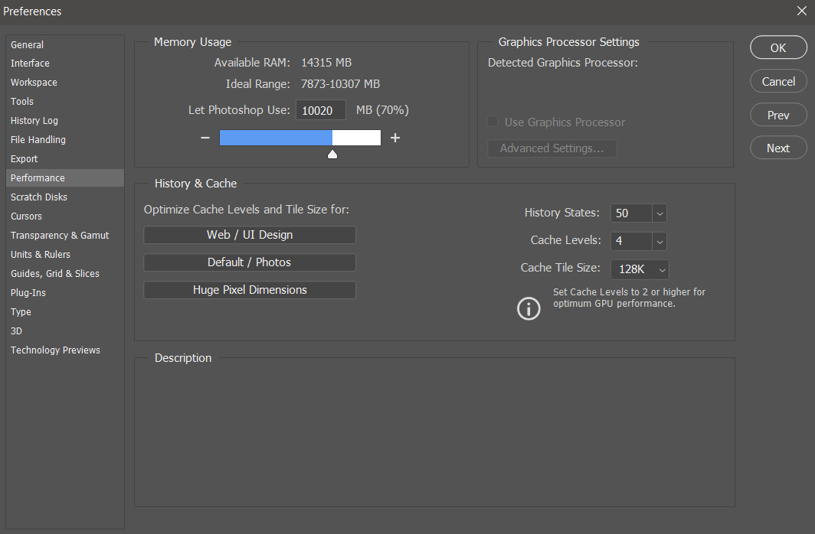Click the GPU performance info icon
815x534 pixels.
pyautogui.click(x=529, y=309)
